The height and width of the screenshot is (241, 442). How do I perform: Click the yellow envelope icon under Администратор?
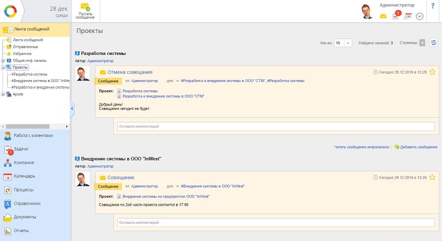click(383, 16)
